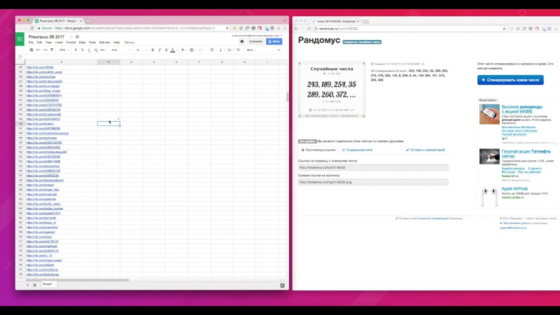Open the Insert menu in Sheets
The width and height of the screenshot is (560, 315).
click(59, 43)
